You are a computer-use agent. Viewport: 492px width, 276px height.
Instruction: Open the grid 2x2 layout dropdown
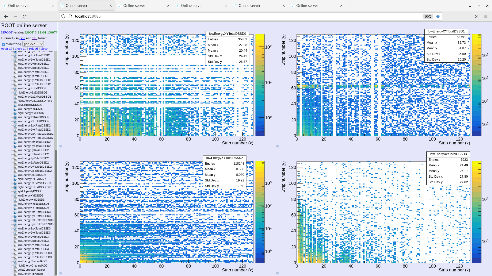33,44
